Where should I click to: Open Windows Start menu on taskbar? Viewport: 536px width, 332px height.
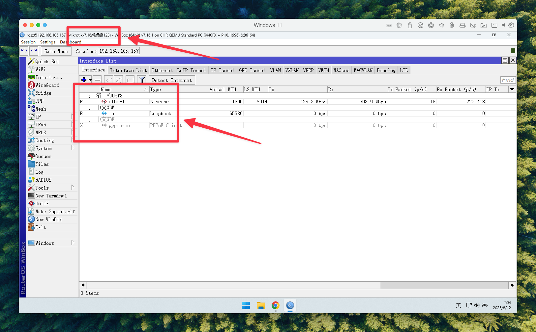[x=246, y=306]
